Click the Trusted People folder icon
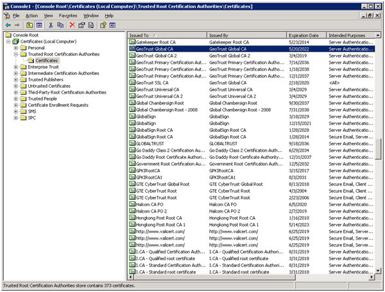The height and width of the screenshot is (292, 385). pyautogui.click(x=24, y=99)
